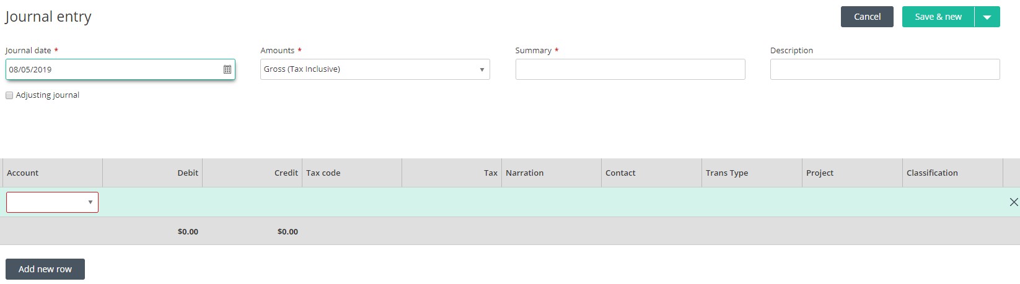Enable the Adjusting journal checkbox
This screenshot has width=1020, height=284.
(9, 95)
